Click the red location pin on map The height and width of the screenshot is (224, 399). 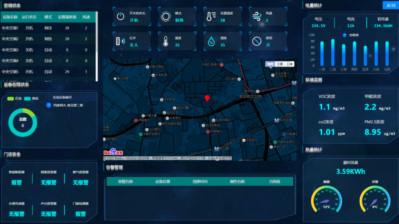point(207,98)
